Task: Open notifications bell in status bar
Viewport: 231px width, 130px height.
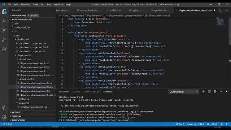Action: [x=227, y=124]
